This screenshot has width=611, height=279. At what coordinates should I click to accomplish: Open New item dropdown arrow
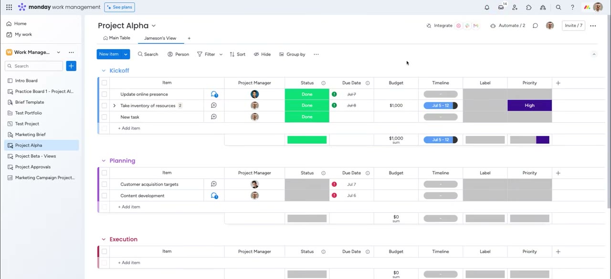[126, 54]
